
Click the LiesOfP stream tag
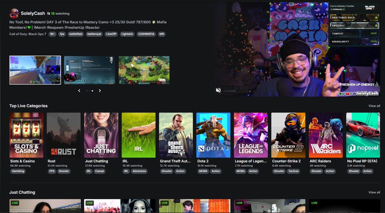pos(111,34)
